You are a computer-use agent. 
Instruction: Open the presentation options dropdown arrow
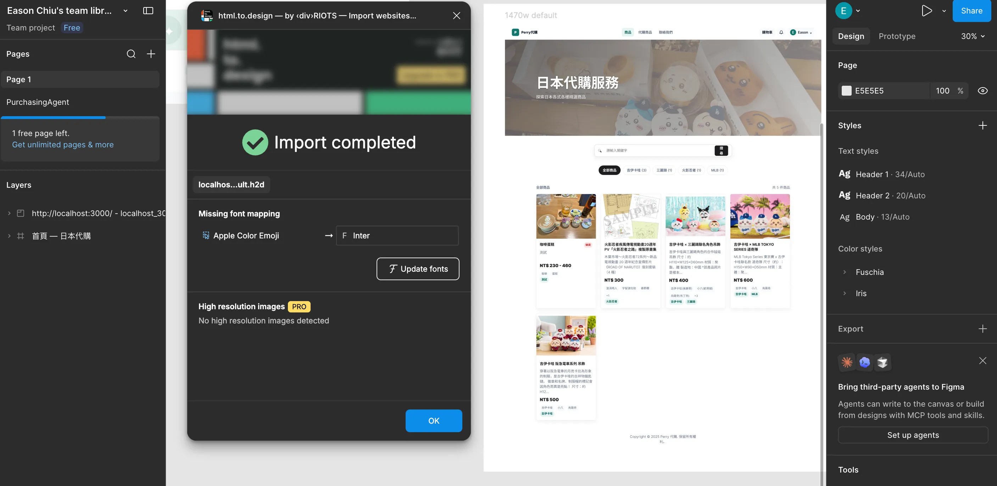[x=944, y=11]
